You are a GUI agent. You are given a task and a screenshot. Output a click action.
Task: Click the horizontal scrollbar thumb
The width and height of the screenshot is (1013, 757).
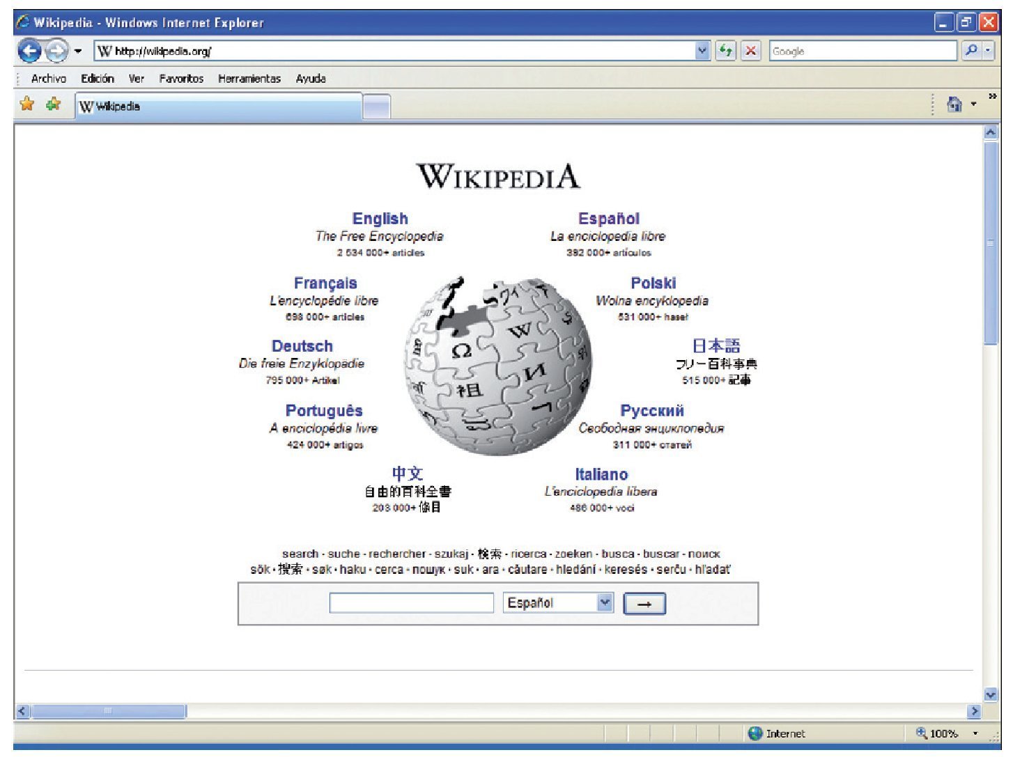108,711
